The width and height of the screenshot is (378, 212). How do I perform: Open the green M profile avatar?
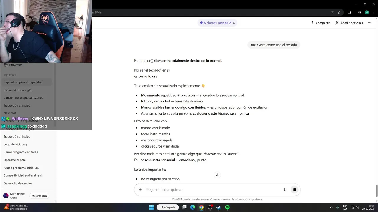[367, 12]
